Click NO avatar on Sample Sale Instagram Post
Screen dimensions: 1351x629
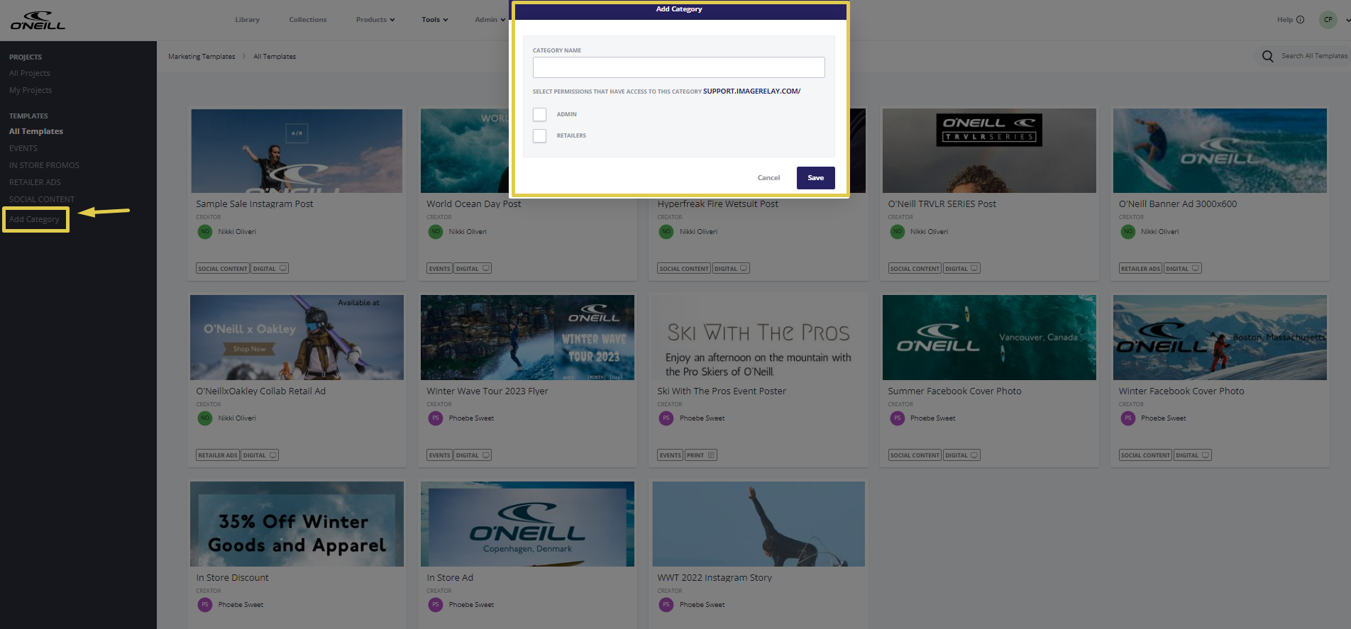tap(205, 231)
